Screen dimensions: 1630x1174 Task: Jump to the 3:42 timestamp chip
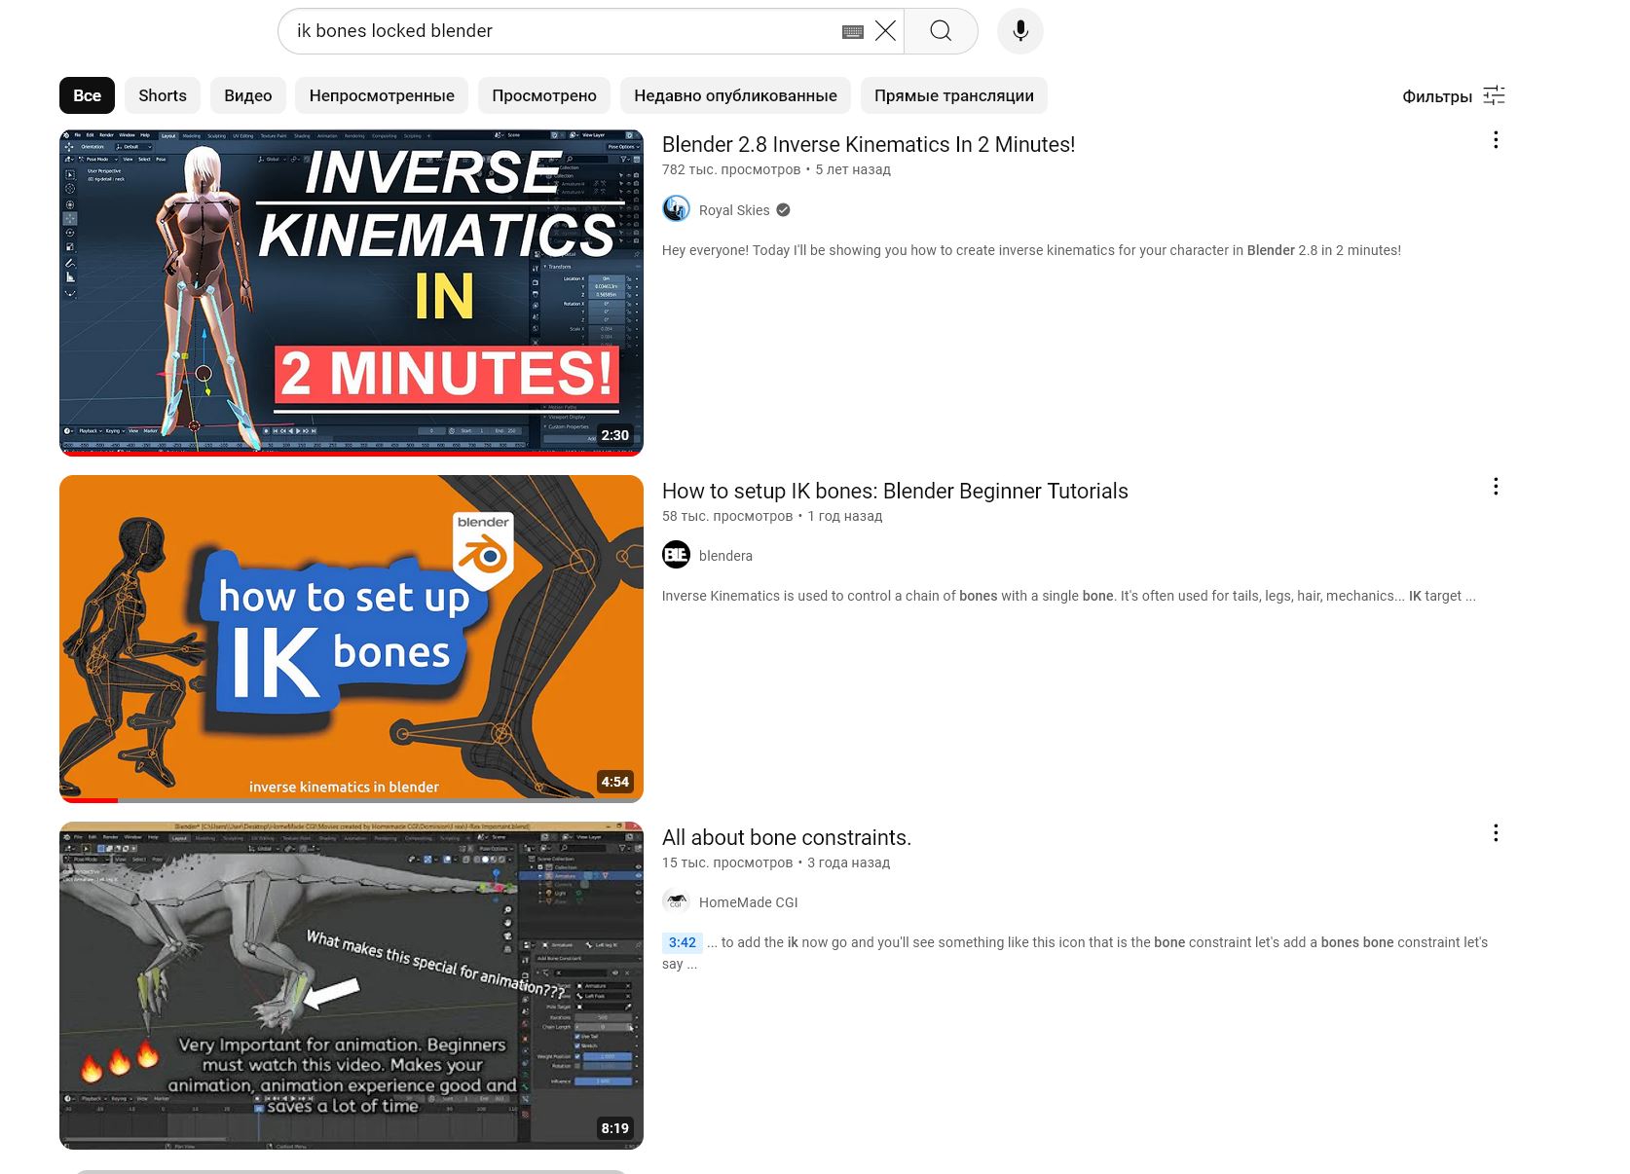[683, 942]
